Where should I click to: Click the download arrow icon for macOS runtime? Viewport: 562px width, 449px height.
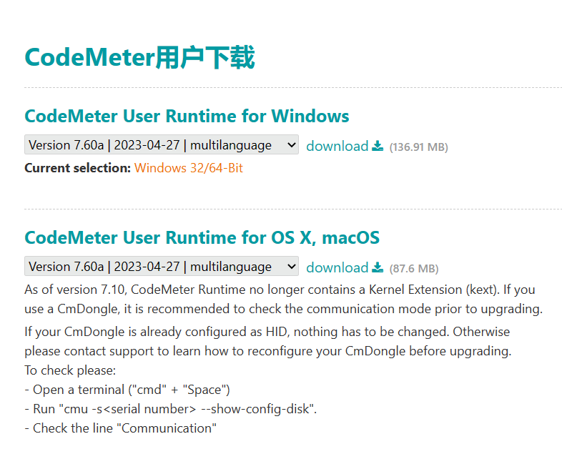(378, 267)
